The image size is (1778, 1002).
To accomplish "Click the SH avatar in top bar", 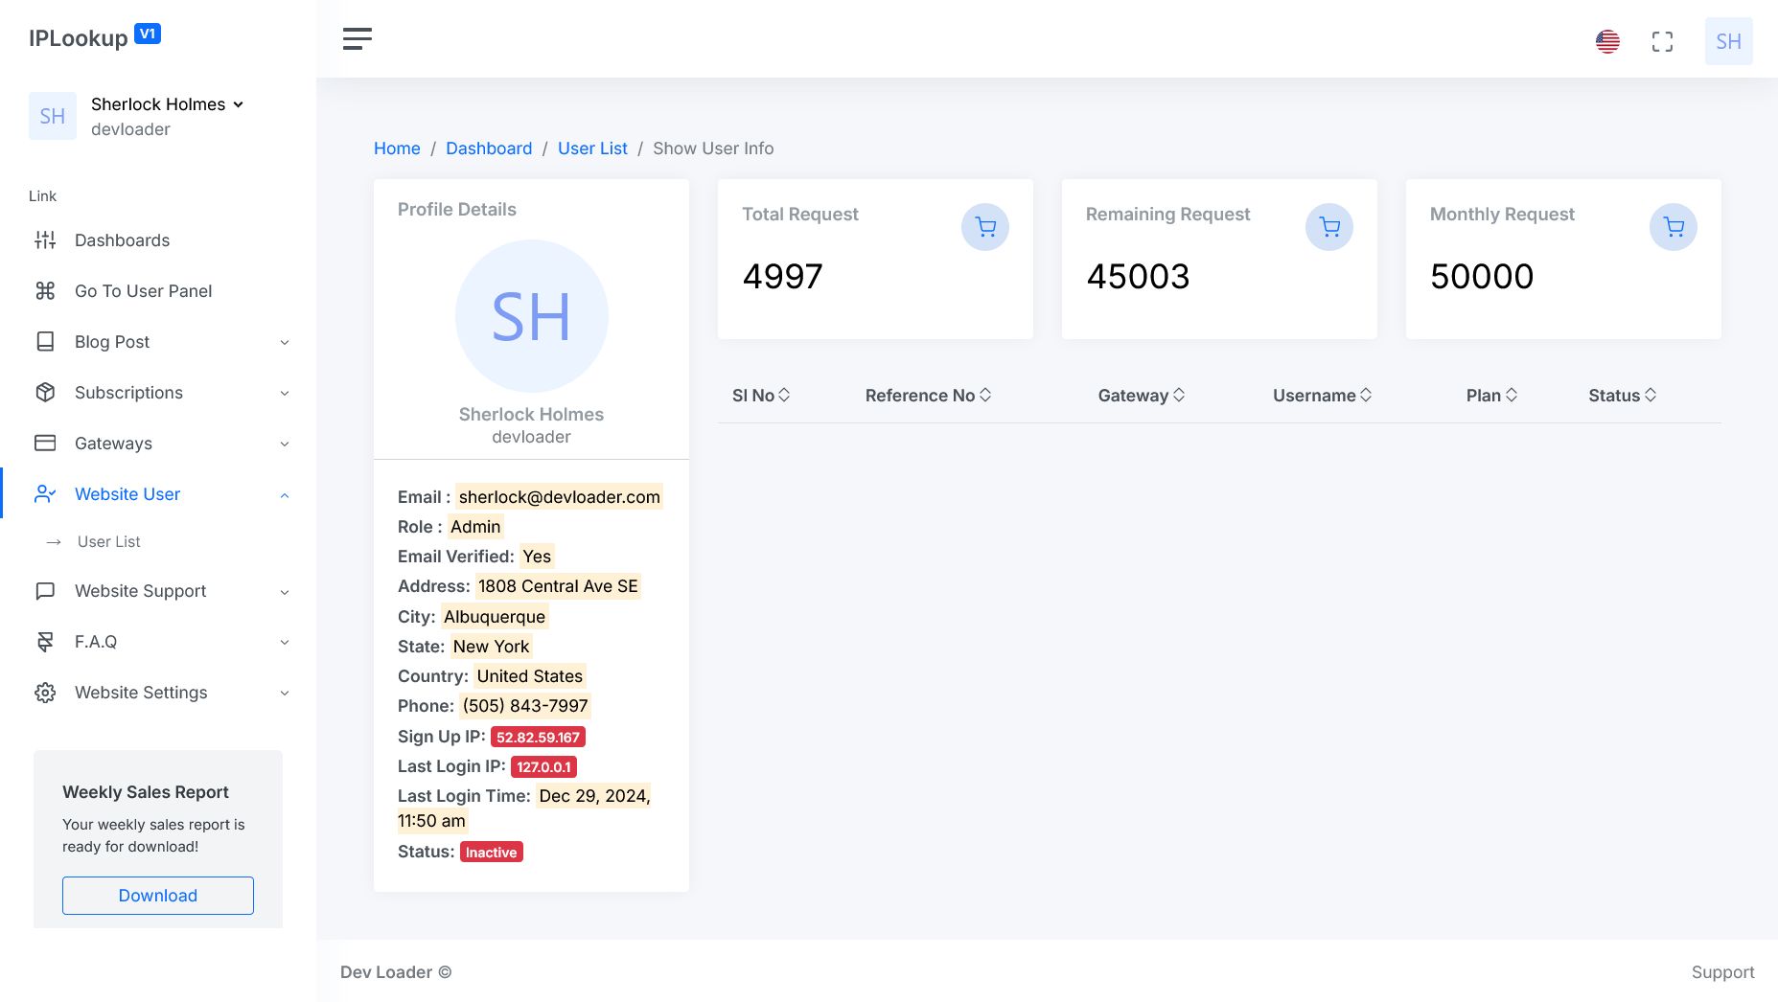I will 1728,41.
